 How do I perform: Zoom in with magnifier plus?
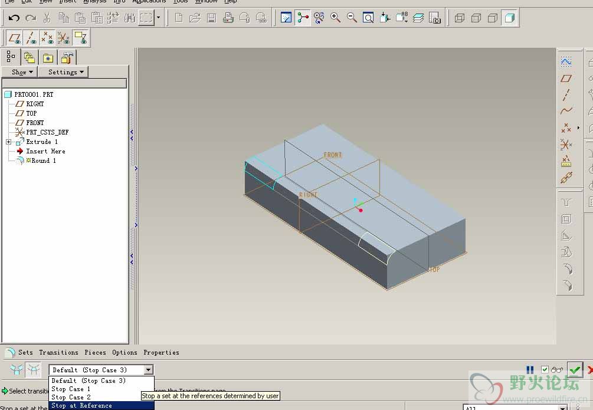pyautogui.click(x=335, y=18)
